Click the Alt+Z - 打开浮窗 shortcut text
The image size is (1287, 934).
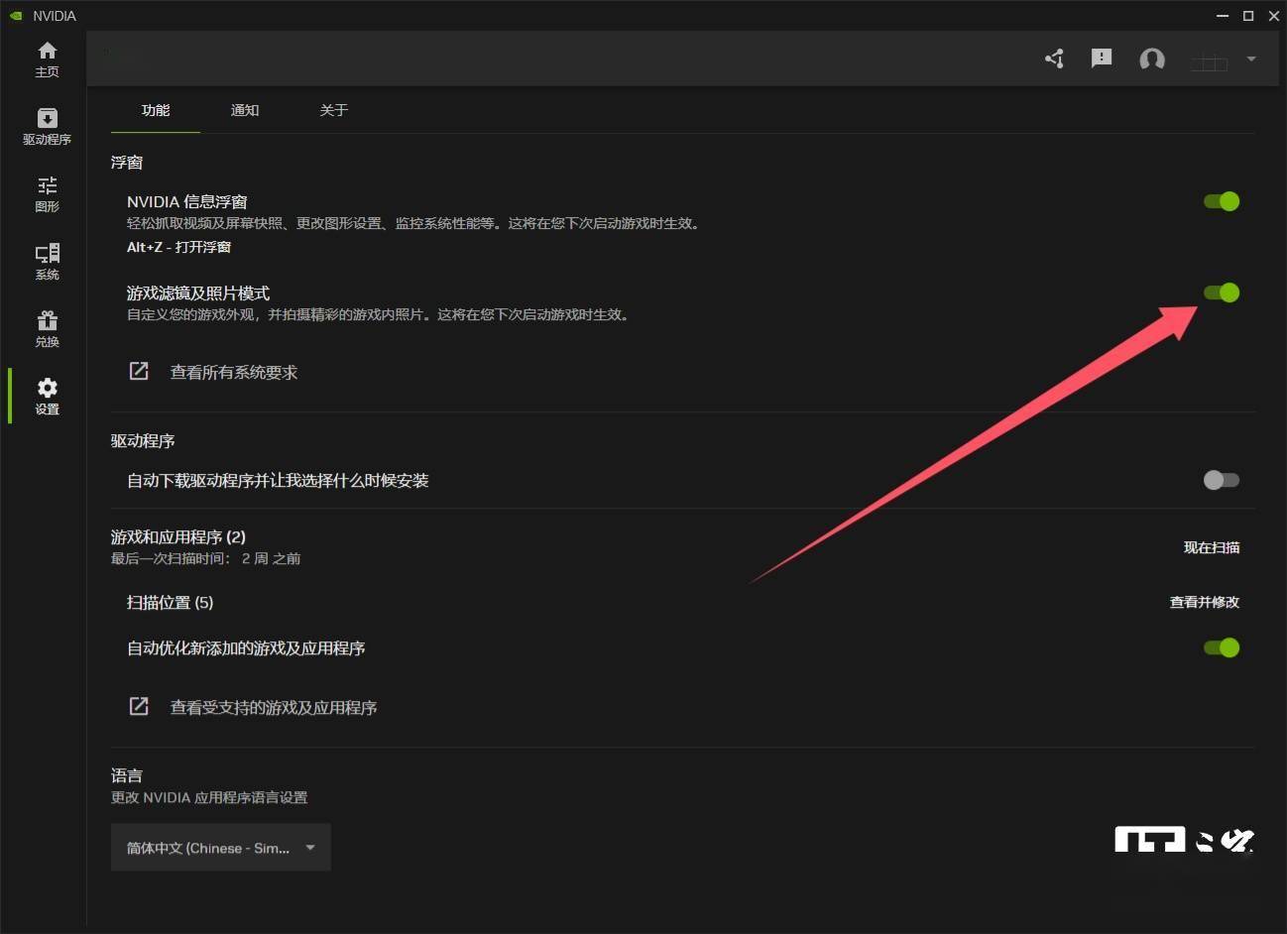178,247
